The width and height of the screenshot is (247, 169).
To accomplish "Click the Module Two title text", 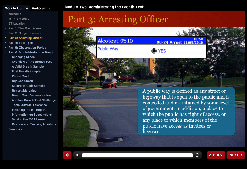I will tap(104, 7).
